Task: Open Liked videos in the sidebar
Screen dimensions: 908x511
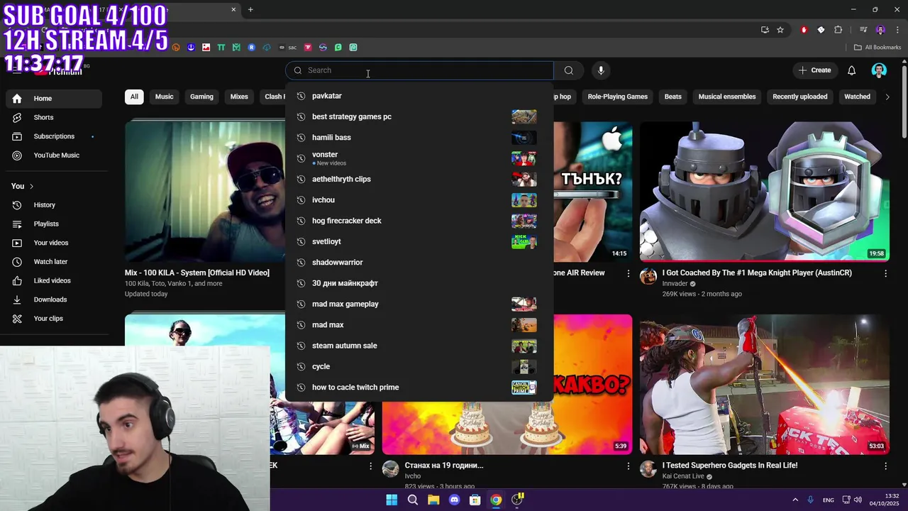Action: [x=54, y=280]
